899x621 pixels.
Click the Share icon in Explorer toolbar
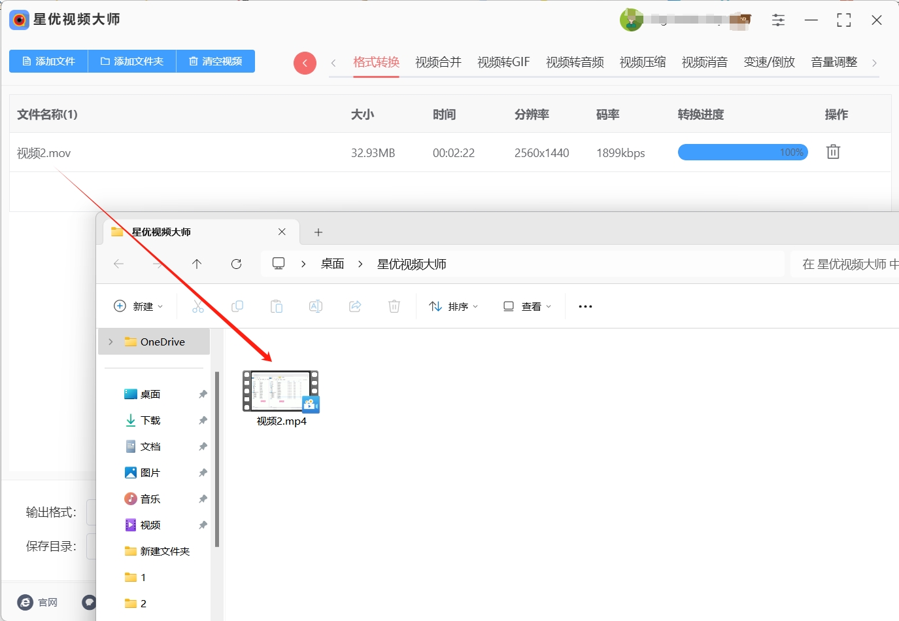355,306
